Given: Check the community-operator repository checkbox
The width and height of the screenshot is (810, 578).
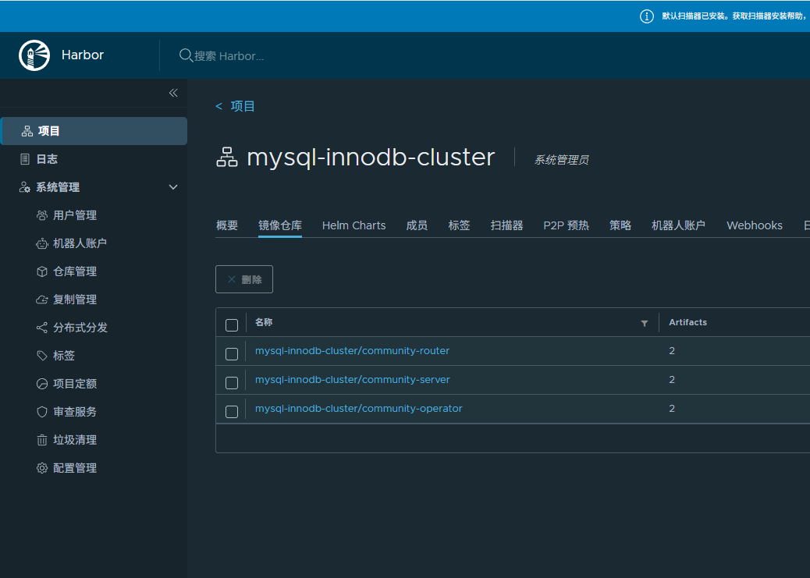Looking at the screenshot, I should [x=232, y=412].
